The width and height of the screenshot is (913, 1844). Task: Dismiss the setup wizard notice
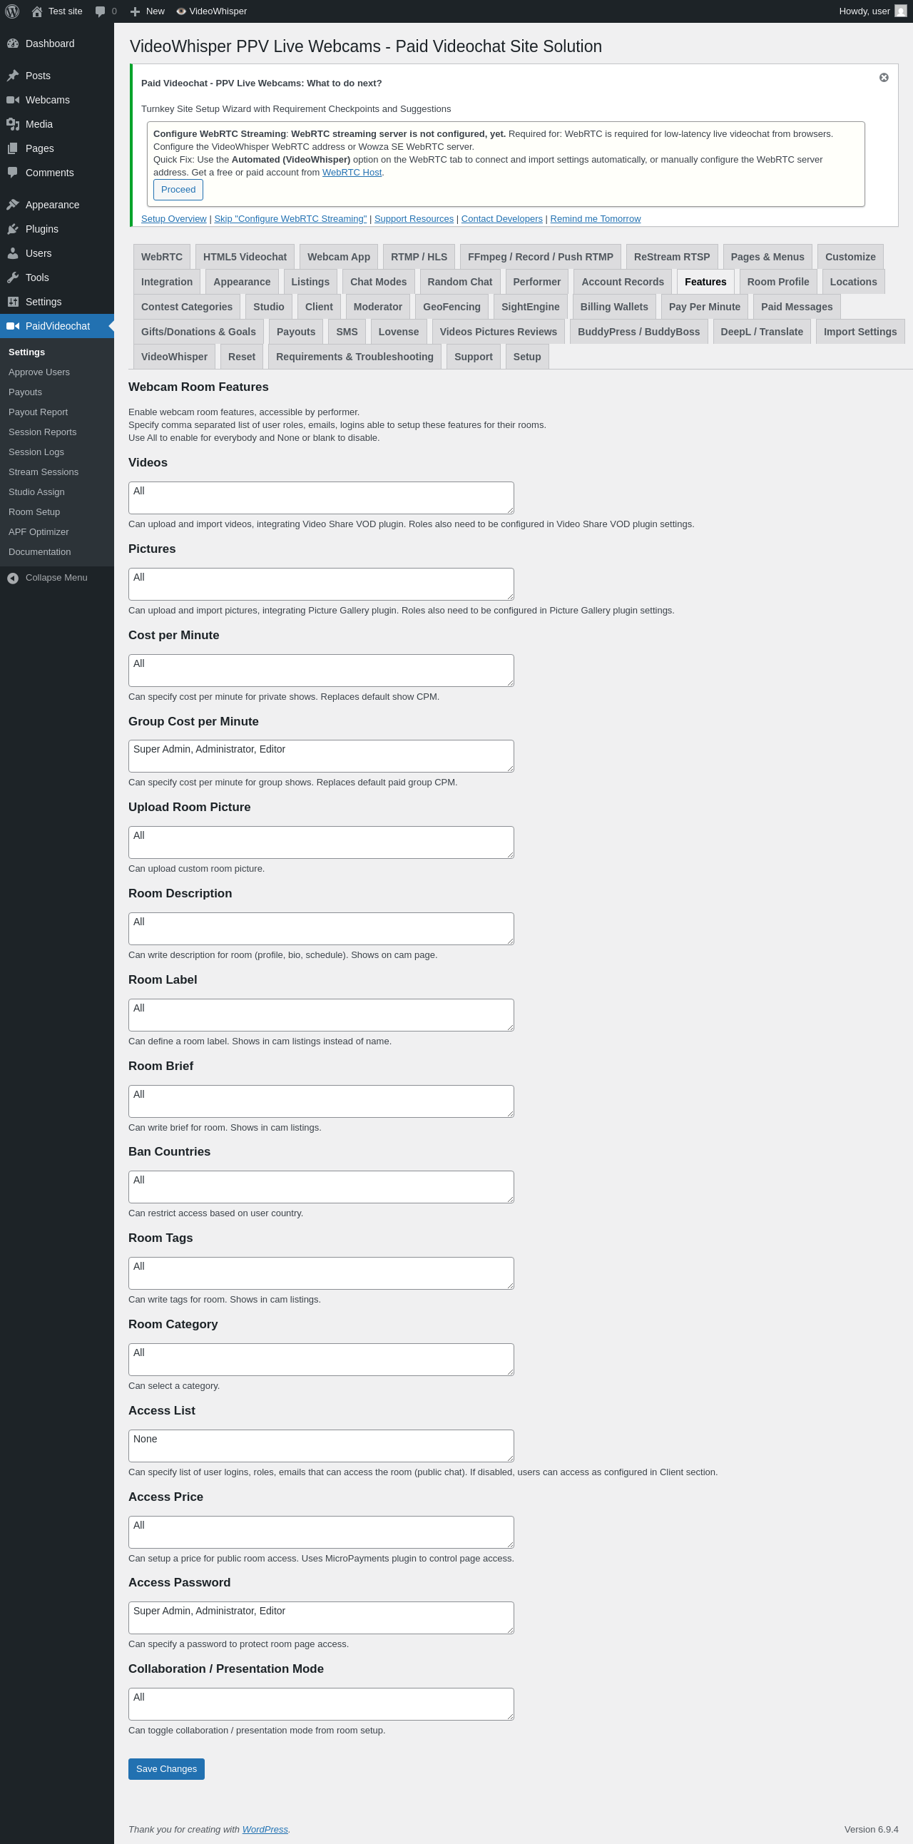coord(884,77)
